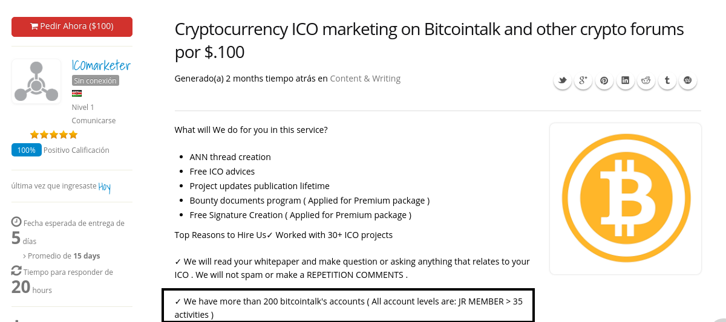Click the Sin conexión status badge
This screenshot has width=726, height=322.
[96, 80]
